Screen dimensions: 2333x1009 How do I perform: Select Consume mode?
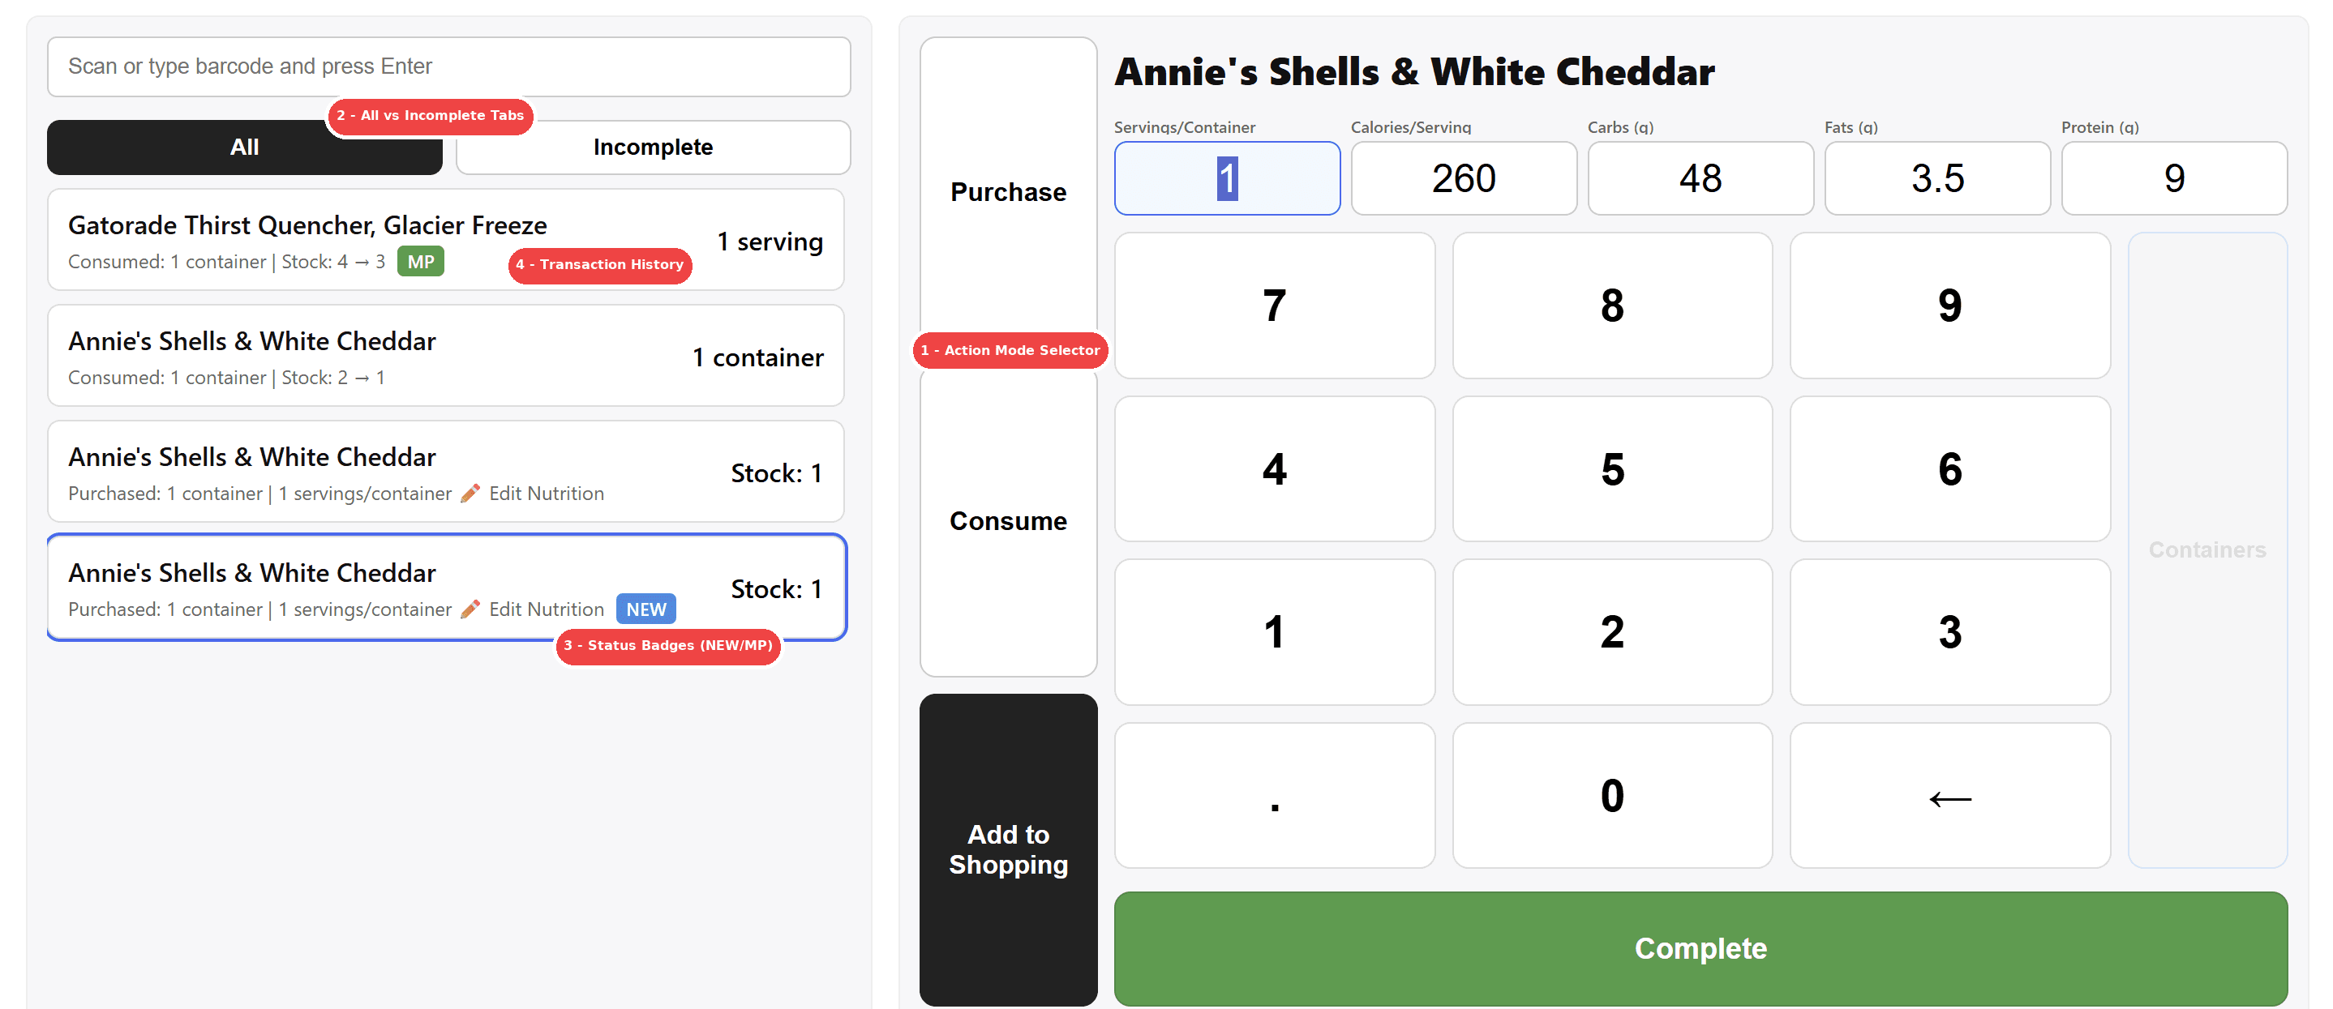(x=1008, y=520)
